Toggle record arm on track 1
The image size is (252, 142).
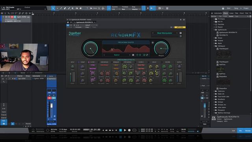coord(12,17)
